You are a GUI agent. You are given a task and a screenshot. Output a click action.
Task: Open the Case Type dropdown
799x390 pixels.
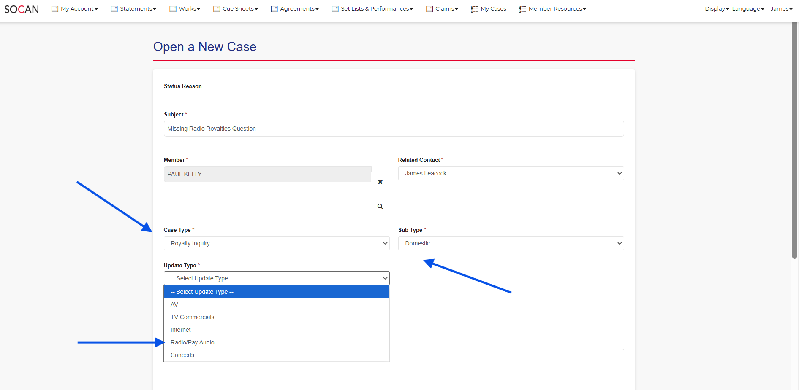pos(276,243)
